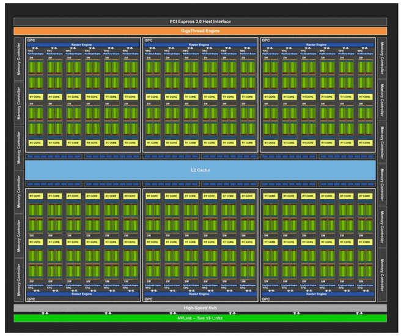Viewport: 401px width, 336px height.
Task: Click the topmost Memory Controller on the left edge
Action: (18, 59)
